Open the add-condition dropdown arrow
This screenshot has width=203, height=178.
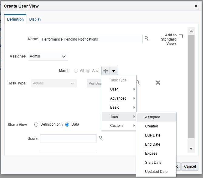click(114, 71)
